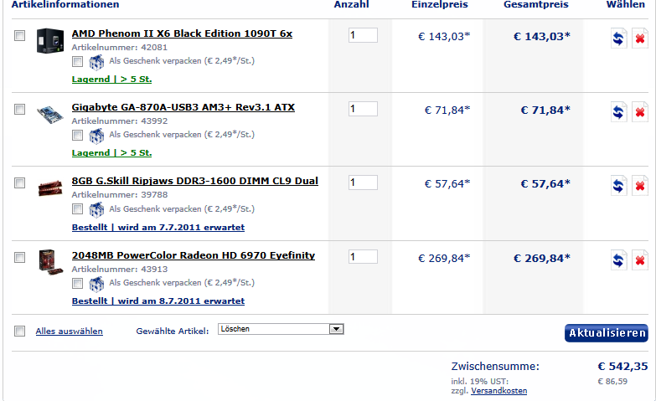Viewport: 656px width, 401px height.
Task: Open G.Skill Ripjaws RAM thumbnail
Action: (x=49, y=188)
